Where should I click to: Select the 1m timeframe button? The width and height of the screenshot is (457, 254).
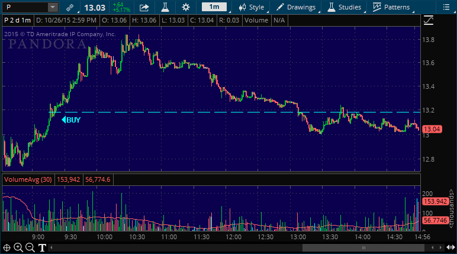tap(214, 7)
